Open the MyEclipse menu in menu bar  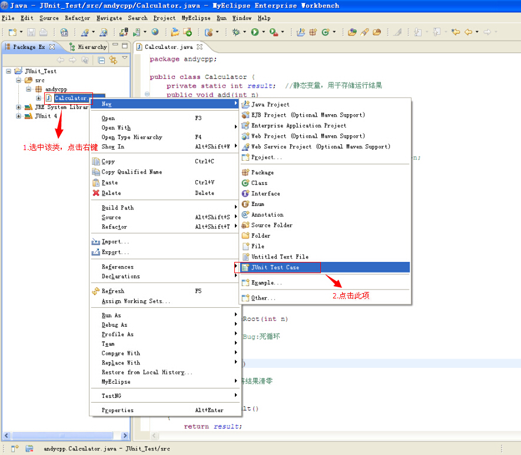[196, 18]
